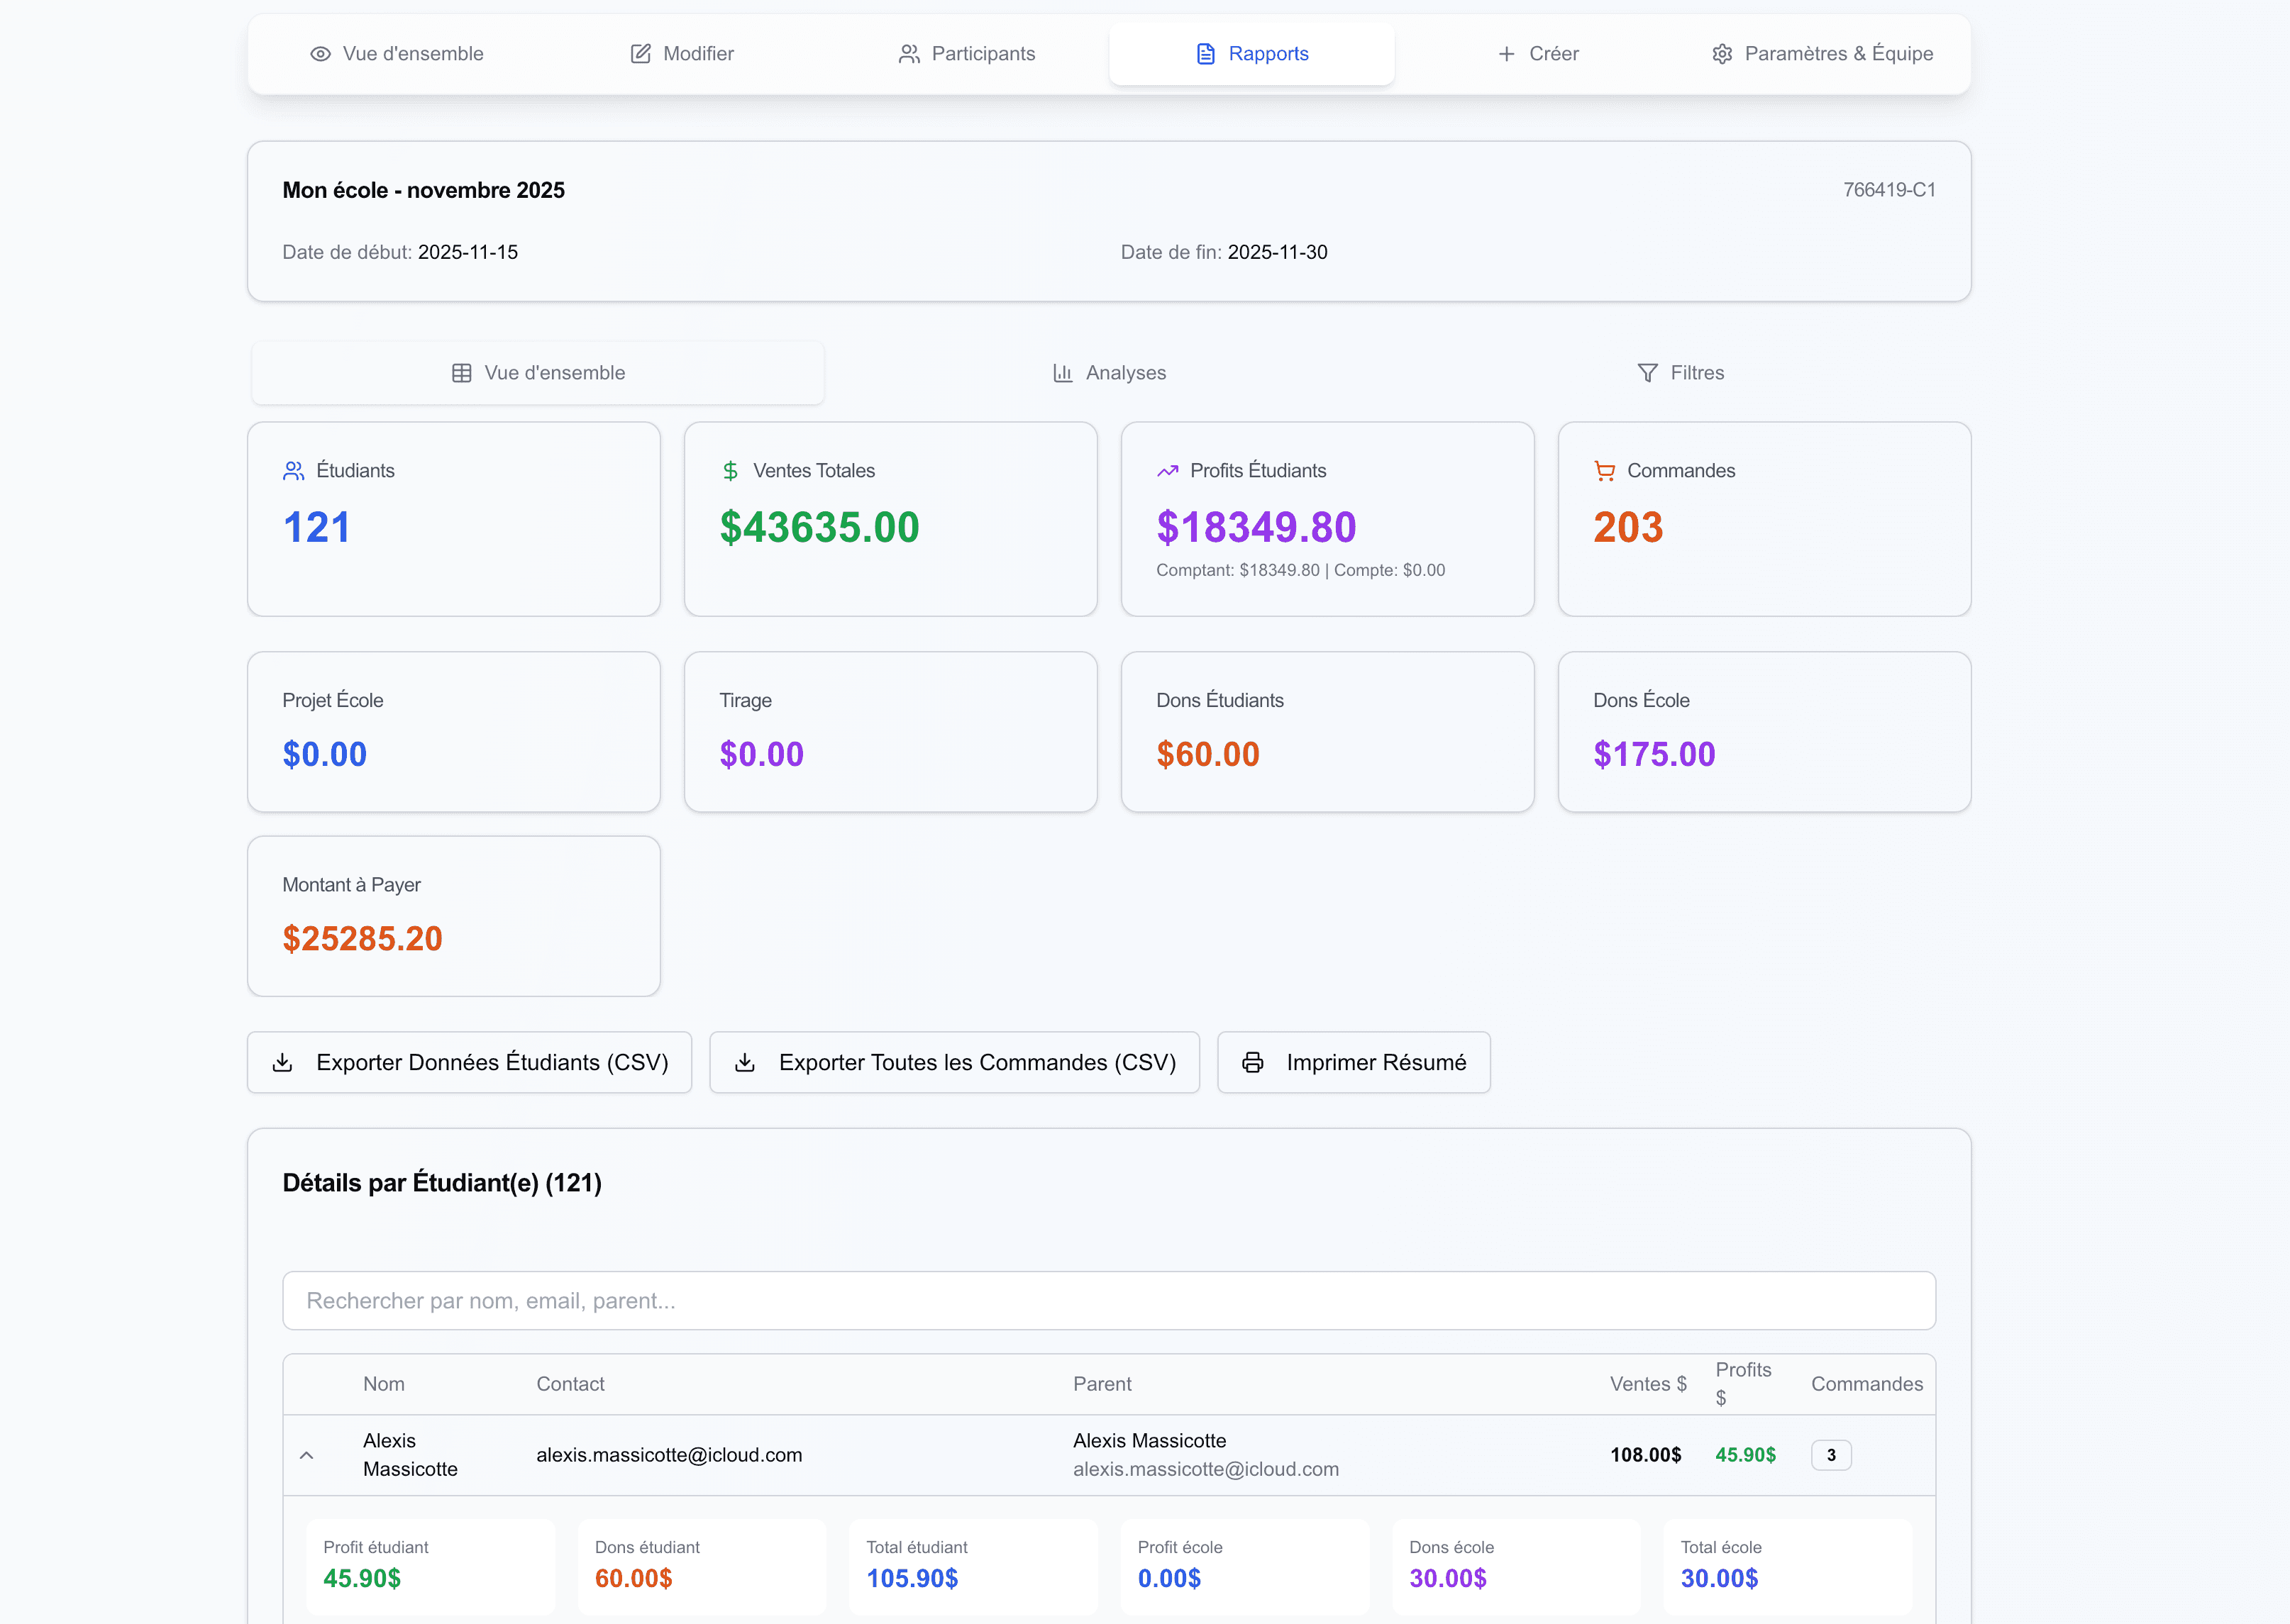Click the people icon beside Participants

tap(908, 54)
